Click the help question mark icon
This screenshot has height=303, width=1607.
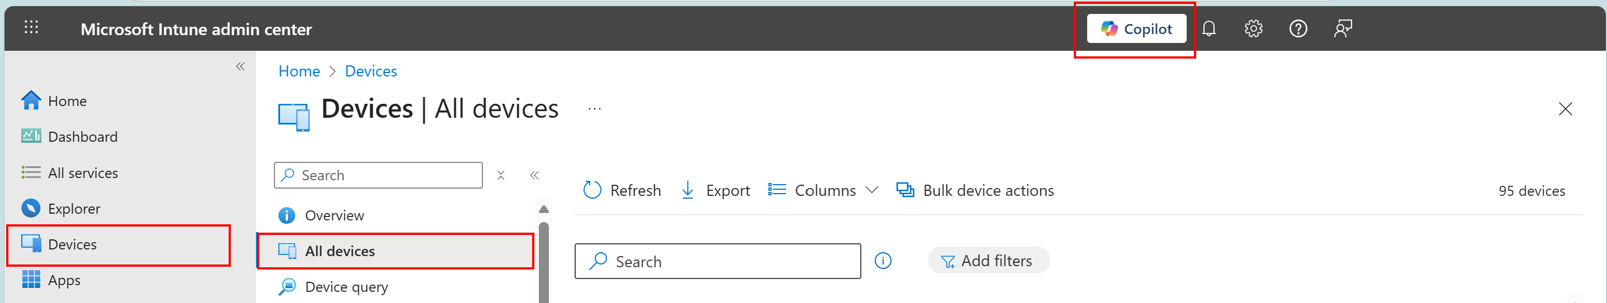1298,28
